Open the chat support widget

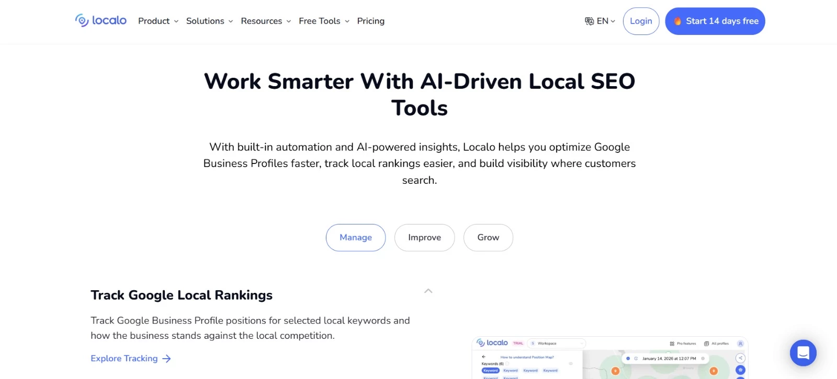803,353
